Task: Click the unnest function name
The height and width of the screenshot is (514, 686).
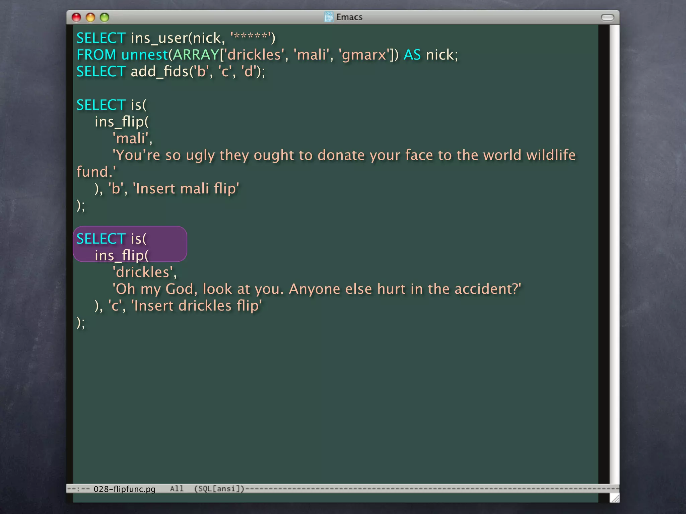Action: [145, 55]
